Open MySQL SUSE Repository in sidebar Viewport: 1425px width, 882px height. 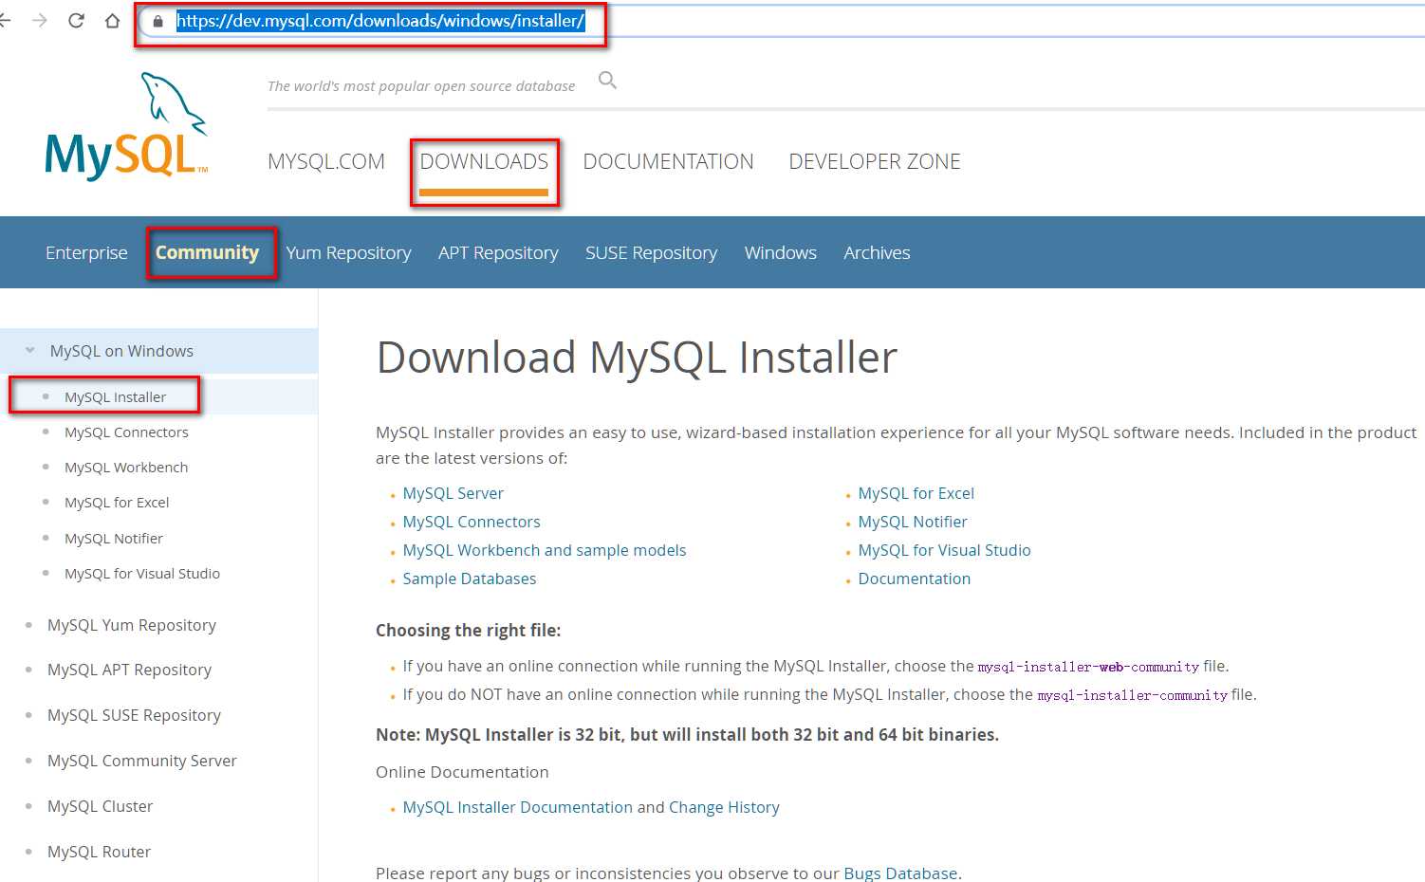134,715
